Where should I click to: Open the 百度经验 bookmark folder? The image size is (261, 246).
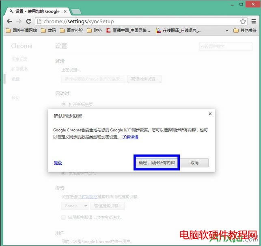(71, 30)
